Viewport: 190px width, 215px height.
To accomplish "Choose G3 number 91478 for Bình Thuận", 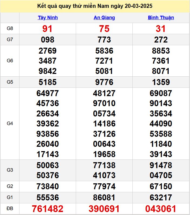I will (161, 165).
